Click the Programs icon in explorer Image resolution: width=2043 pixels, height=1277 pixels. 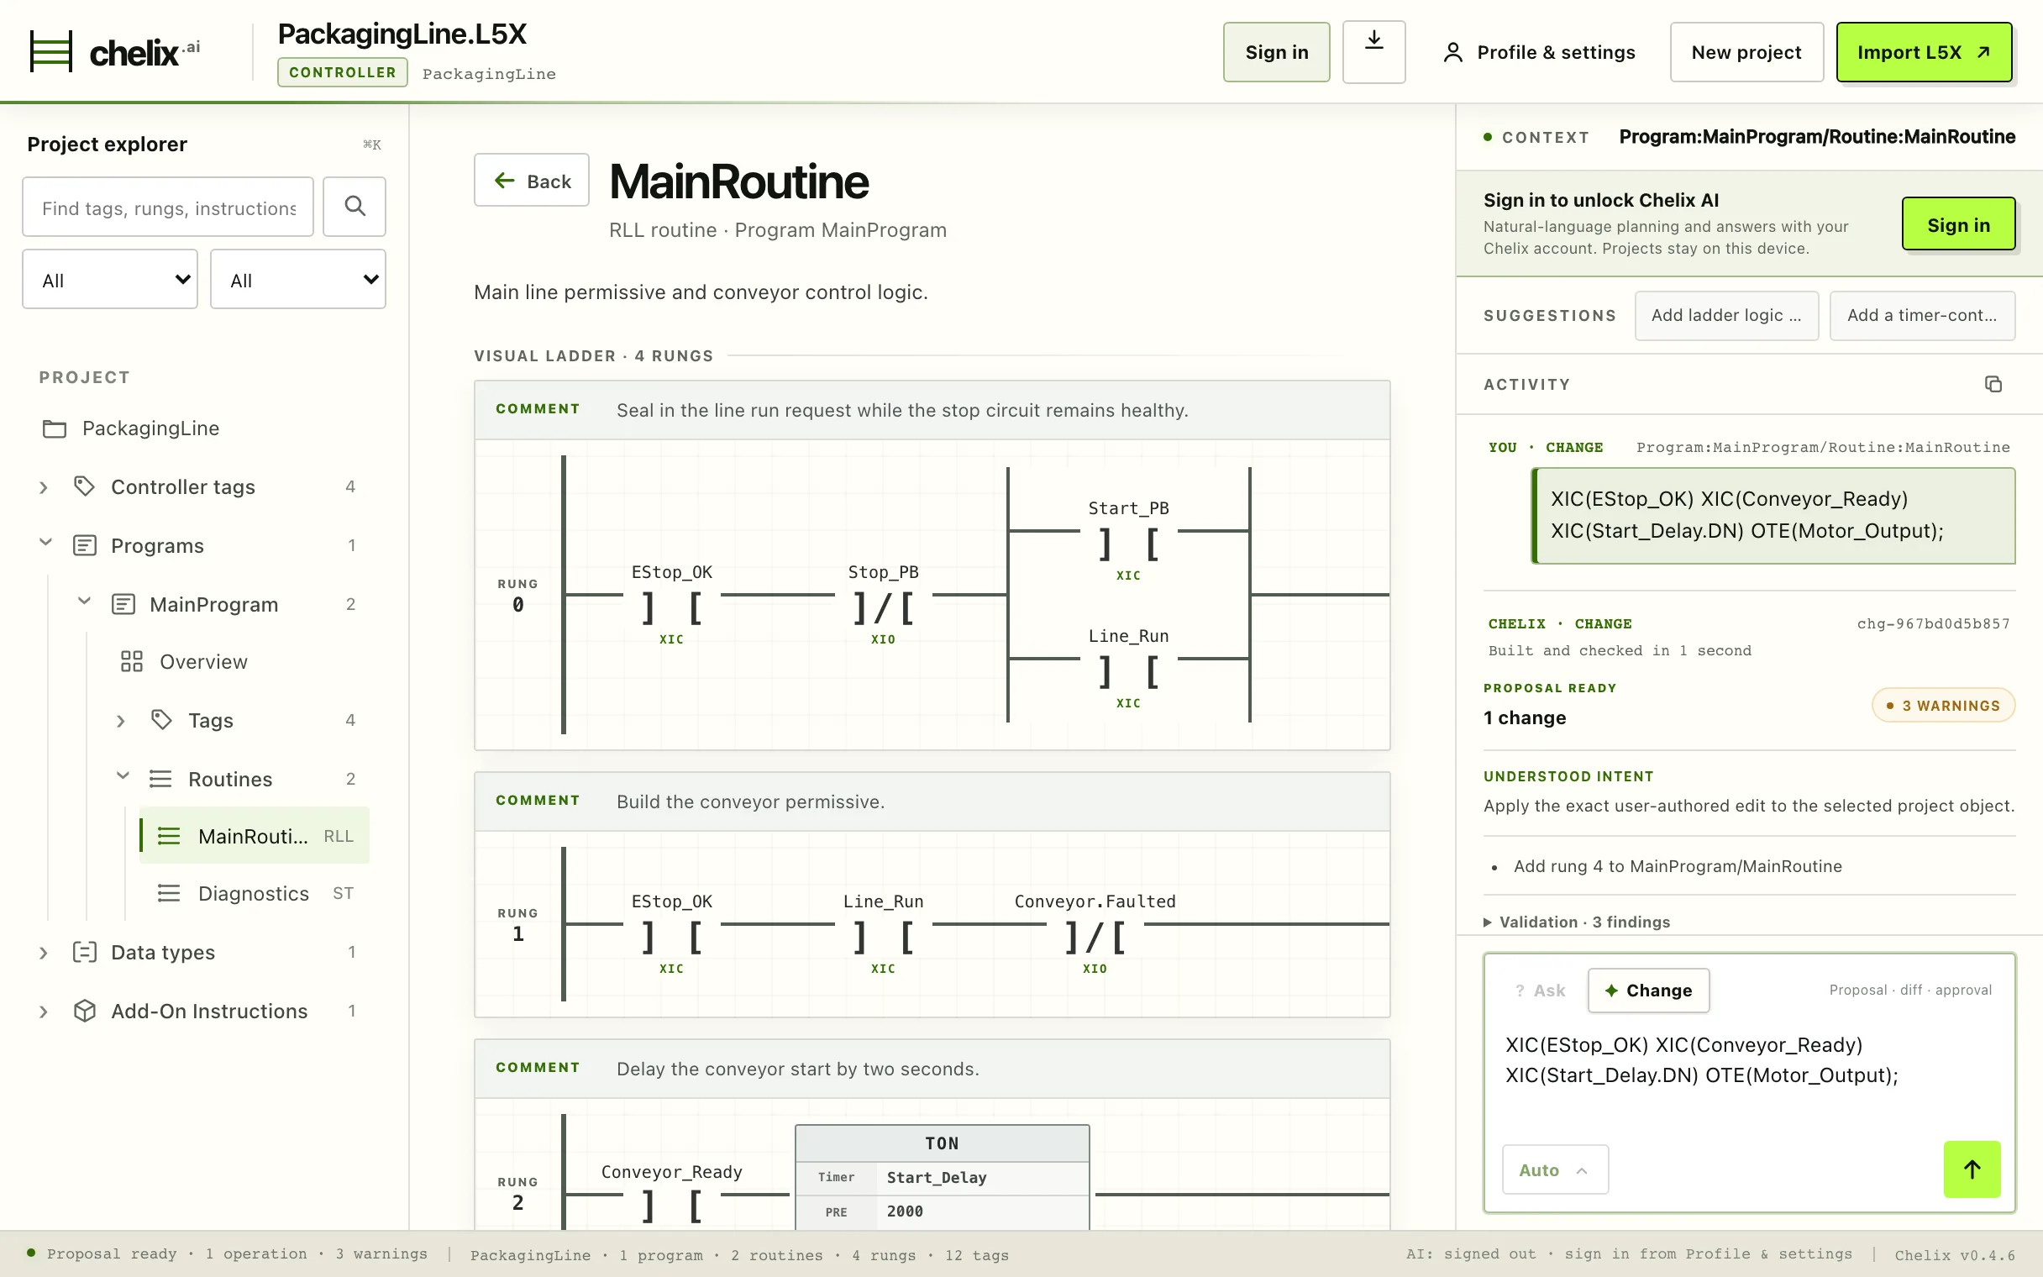(84, 545)
